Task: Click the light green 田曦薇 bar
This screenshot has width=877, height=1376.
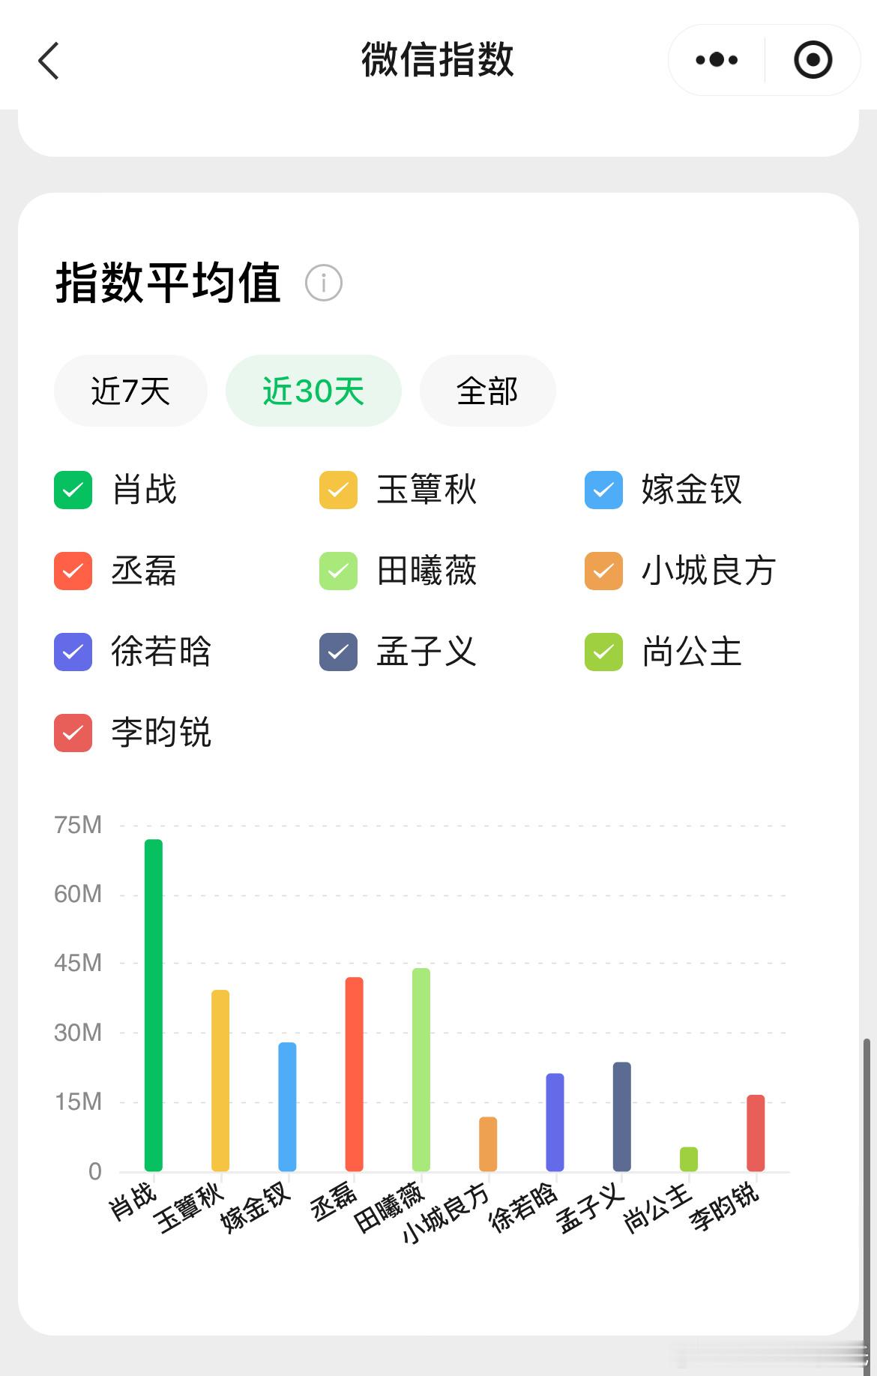Action: [x=421, y=1069]
